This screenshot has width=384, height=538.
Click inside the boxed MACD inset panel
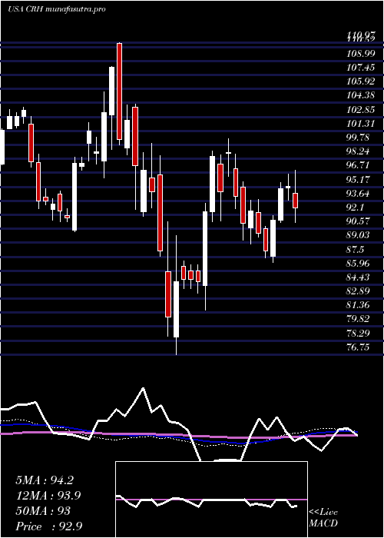click(211, 500)
